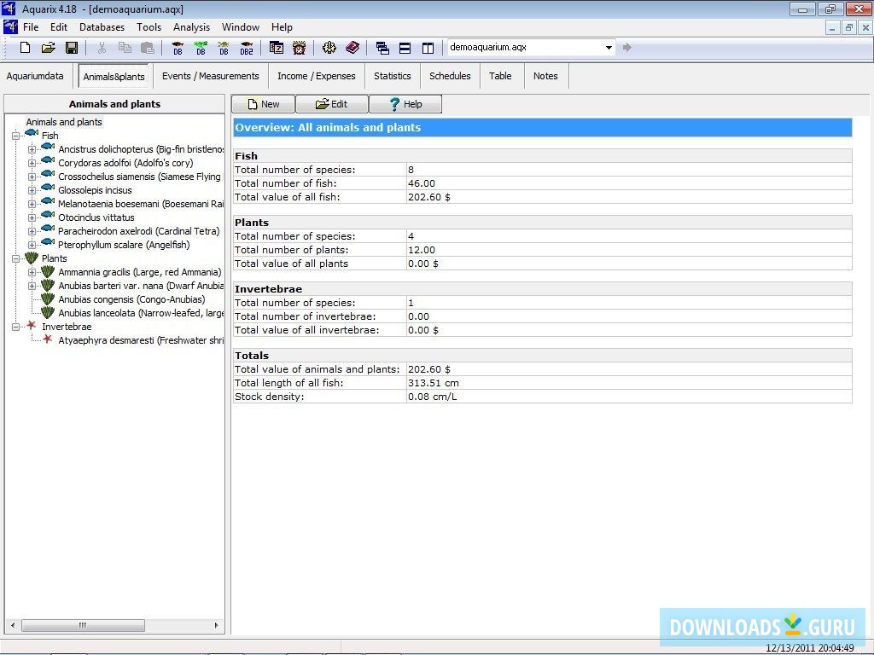The image size is (874, 655).
Task: Open the plant database (green plant DB icon)
Action: pyautogui.click(x=201, y=48)
